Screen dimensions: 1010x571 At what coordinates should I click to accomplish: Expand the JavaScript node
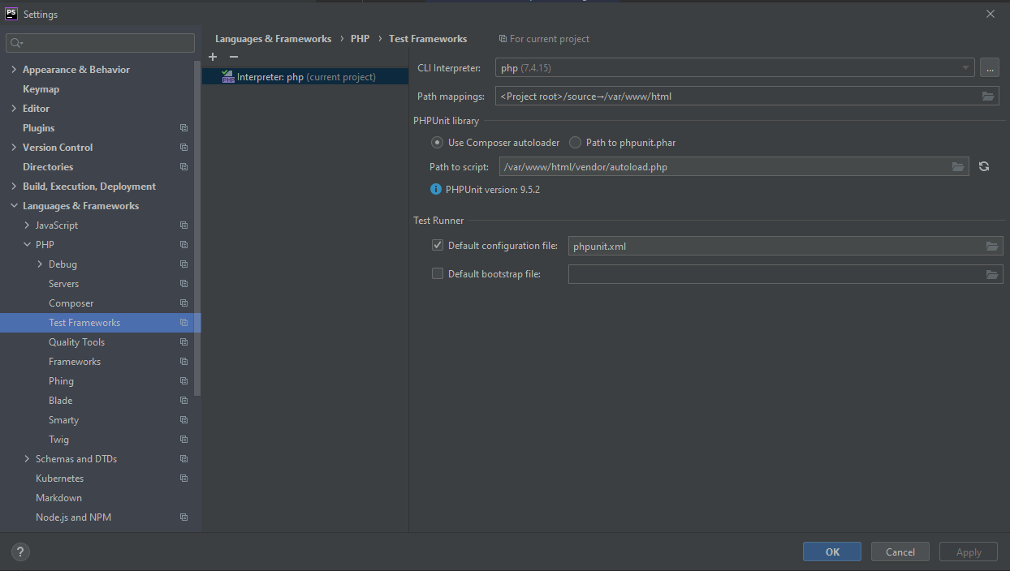point(27,225)
